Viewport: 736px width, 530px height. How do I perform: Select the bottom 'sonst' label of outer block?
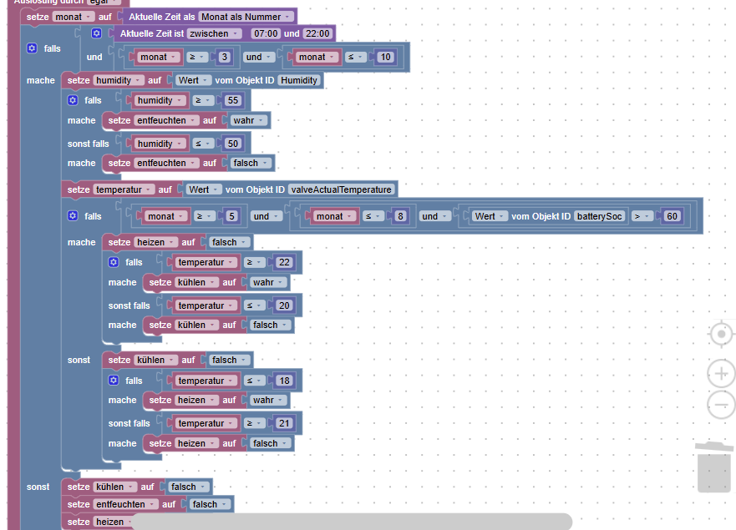(x=38, y=487)
